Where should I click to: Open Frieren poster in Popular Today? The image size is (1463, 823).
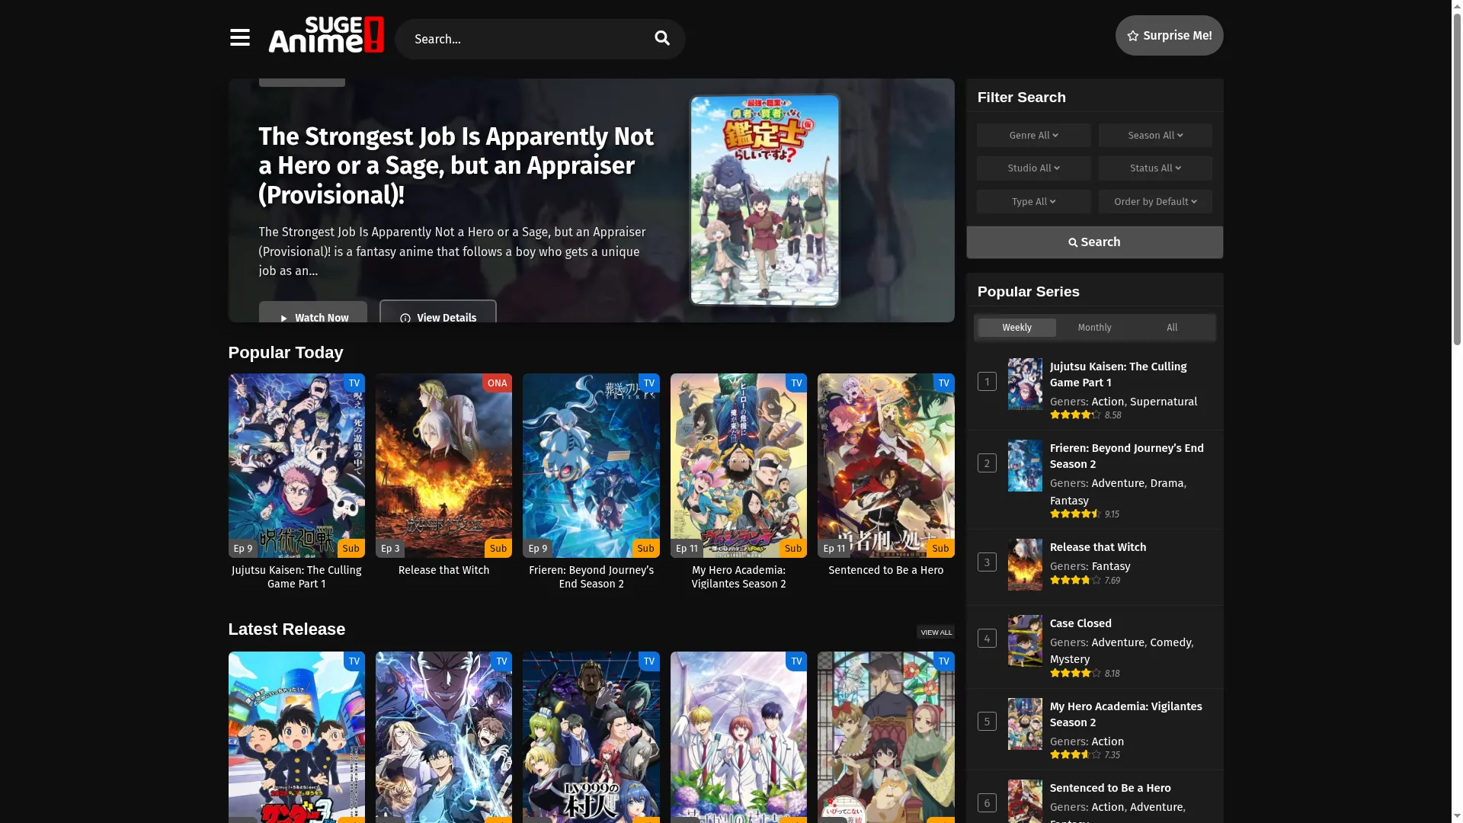pos(591,465)
